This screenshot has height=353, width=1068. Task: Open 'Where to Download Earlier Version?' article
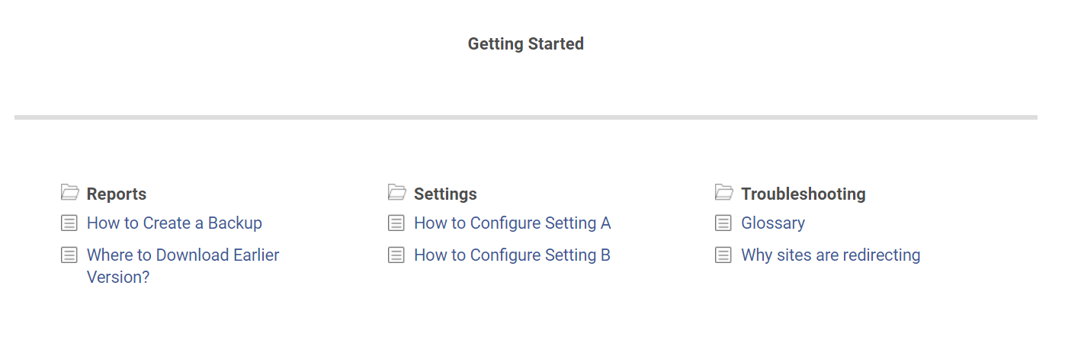(183, 255)
